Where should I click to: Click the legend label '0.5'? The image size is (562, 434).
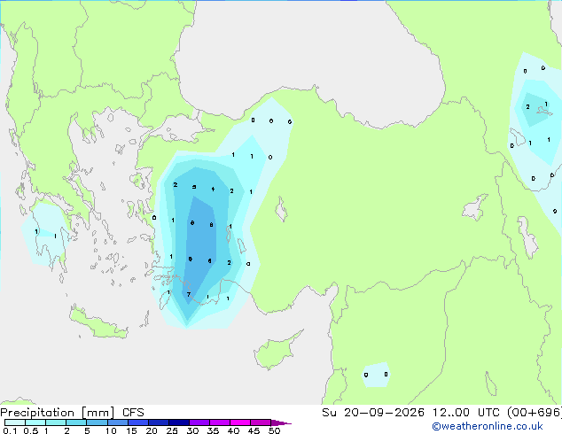point(31,430)
